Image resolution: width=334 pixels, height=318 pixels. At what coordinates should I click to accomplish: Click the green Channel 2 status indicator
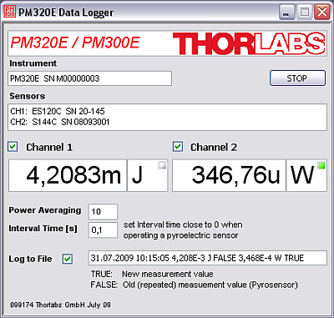pos(321,166)
